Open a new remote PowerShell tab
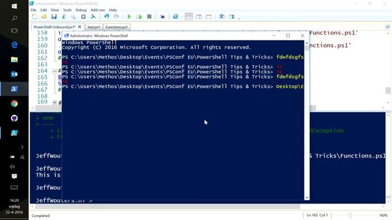The width and height of the screenshot is (392, 220). click(162, 16)
